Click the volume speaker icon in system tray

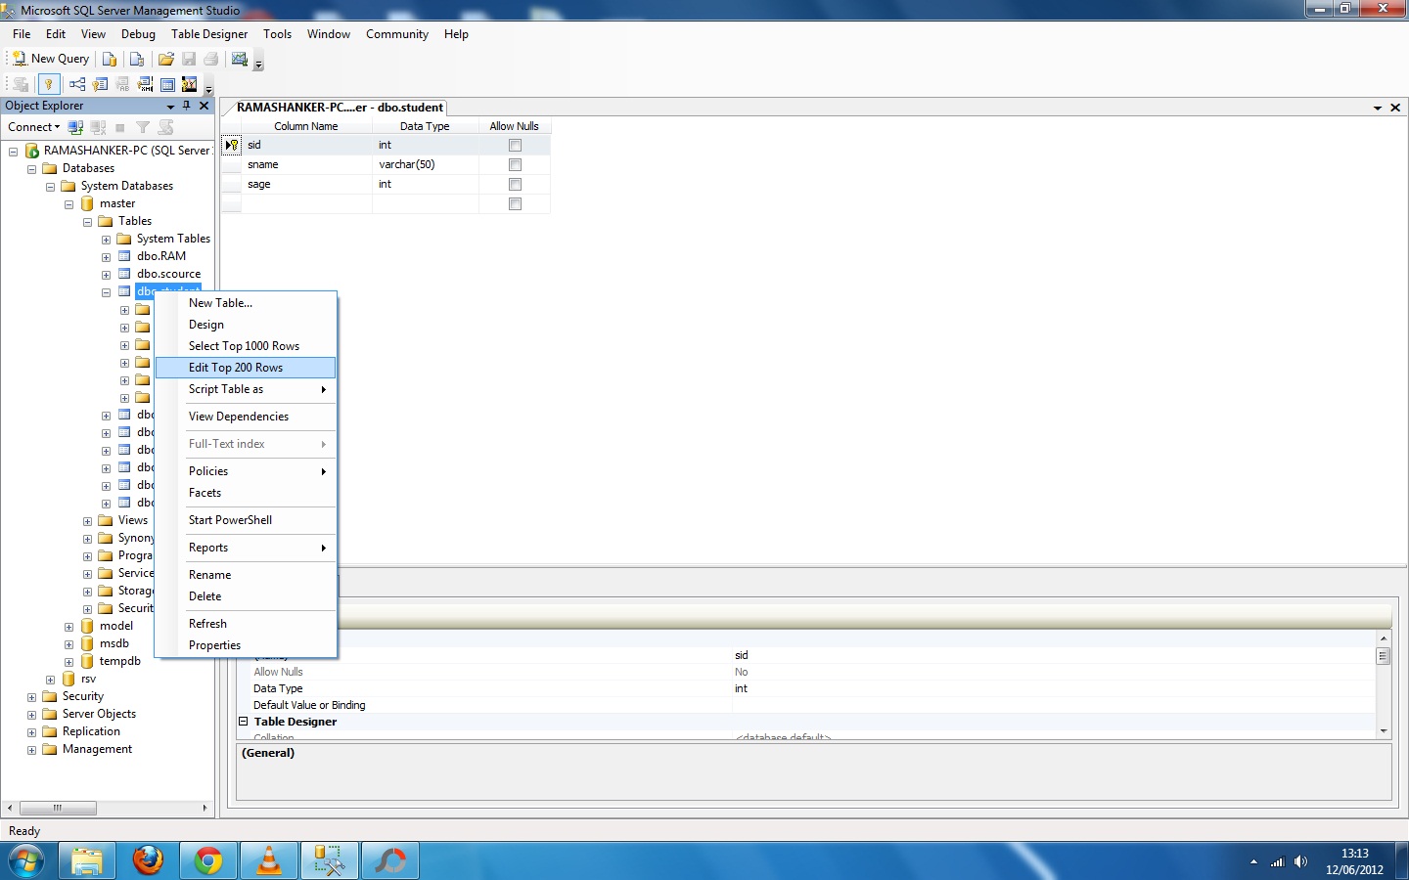pyautogui.click(x=1300, y=861)
